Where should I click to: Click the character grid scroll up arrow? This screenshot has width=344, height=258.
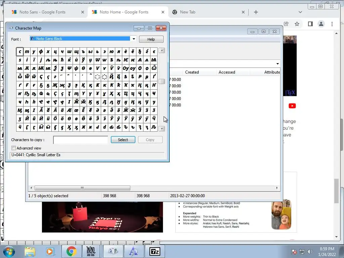pyautogui.click(x=162, y=50)
